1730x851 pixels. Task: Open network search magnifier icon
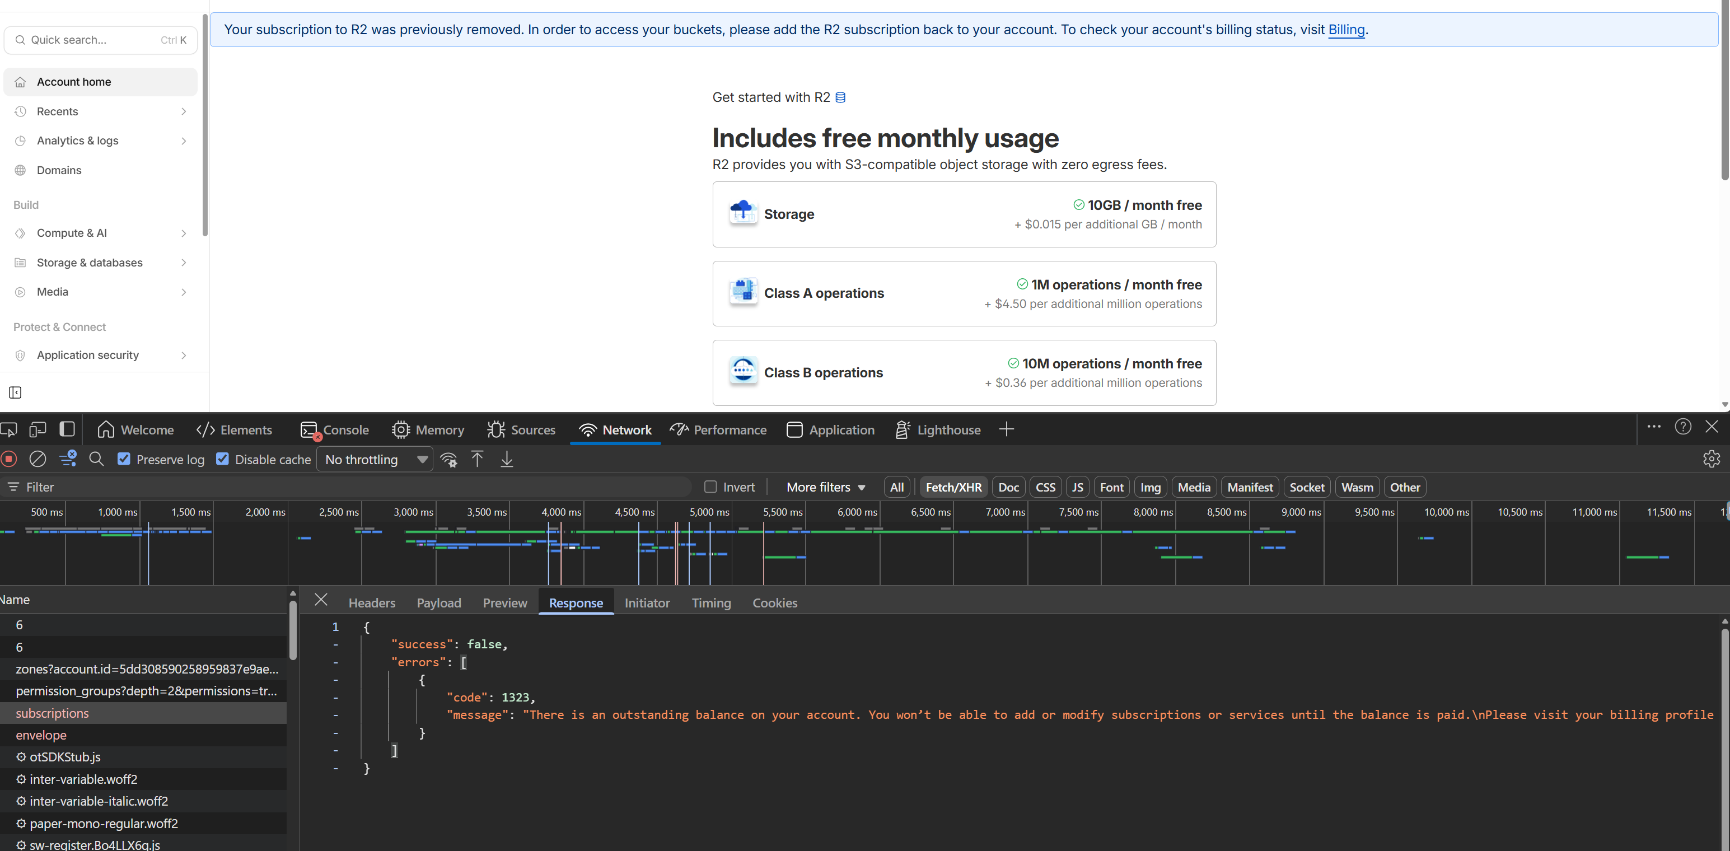[96, 460]
